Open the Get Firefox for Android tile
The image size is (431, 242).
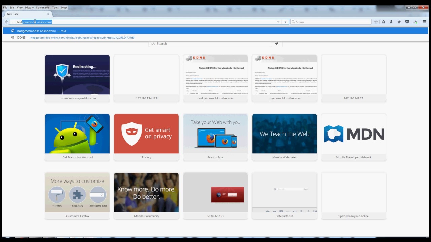click(x=77, y=137)
